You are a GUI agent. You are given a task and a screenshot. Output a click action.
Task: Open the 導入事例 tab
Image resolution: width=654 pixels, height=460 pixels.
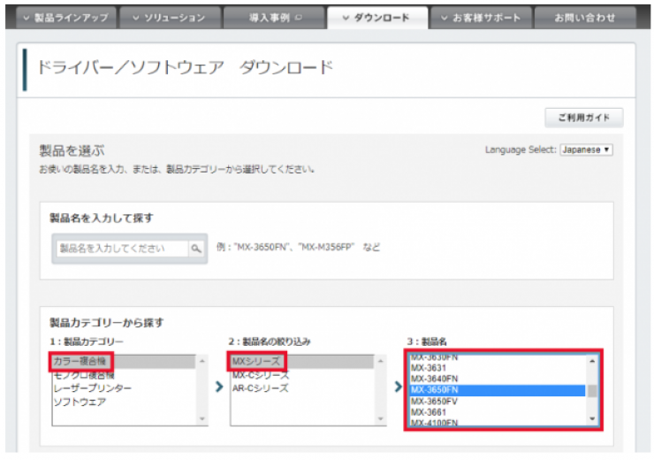[274, 18]
